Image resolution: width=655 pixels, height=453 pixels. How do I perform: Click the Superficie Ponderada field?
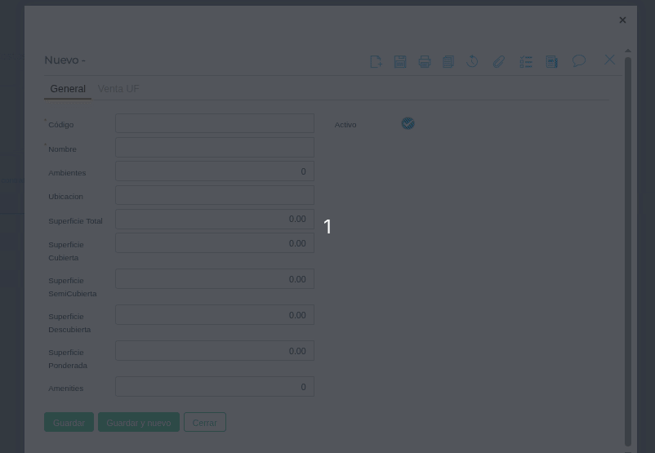215,351
